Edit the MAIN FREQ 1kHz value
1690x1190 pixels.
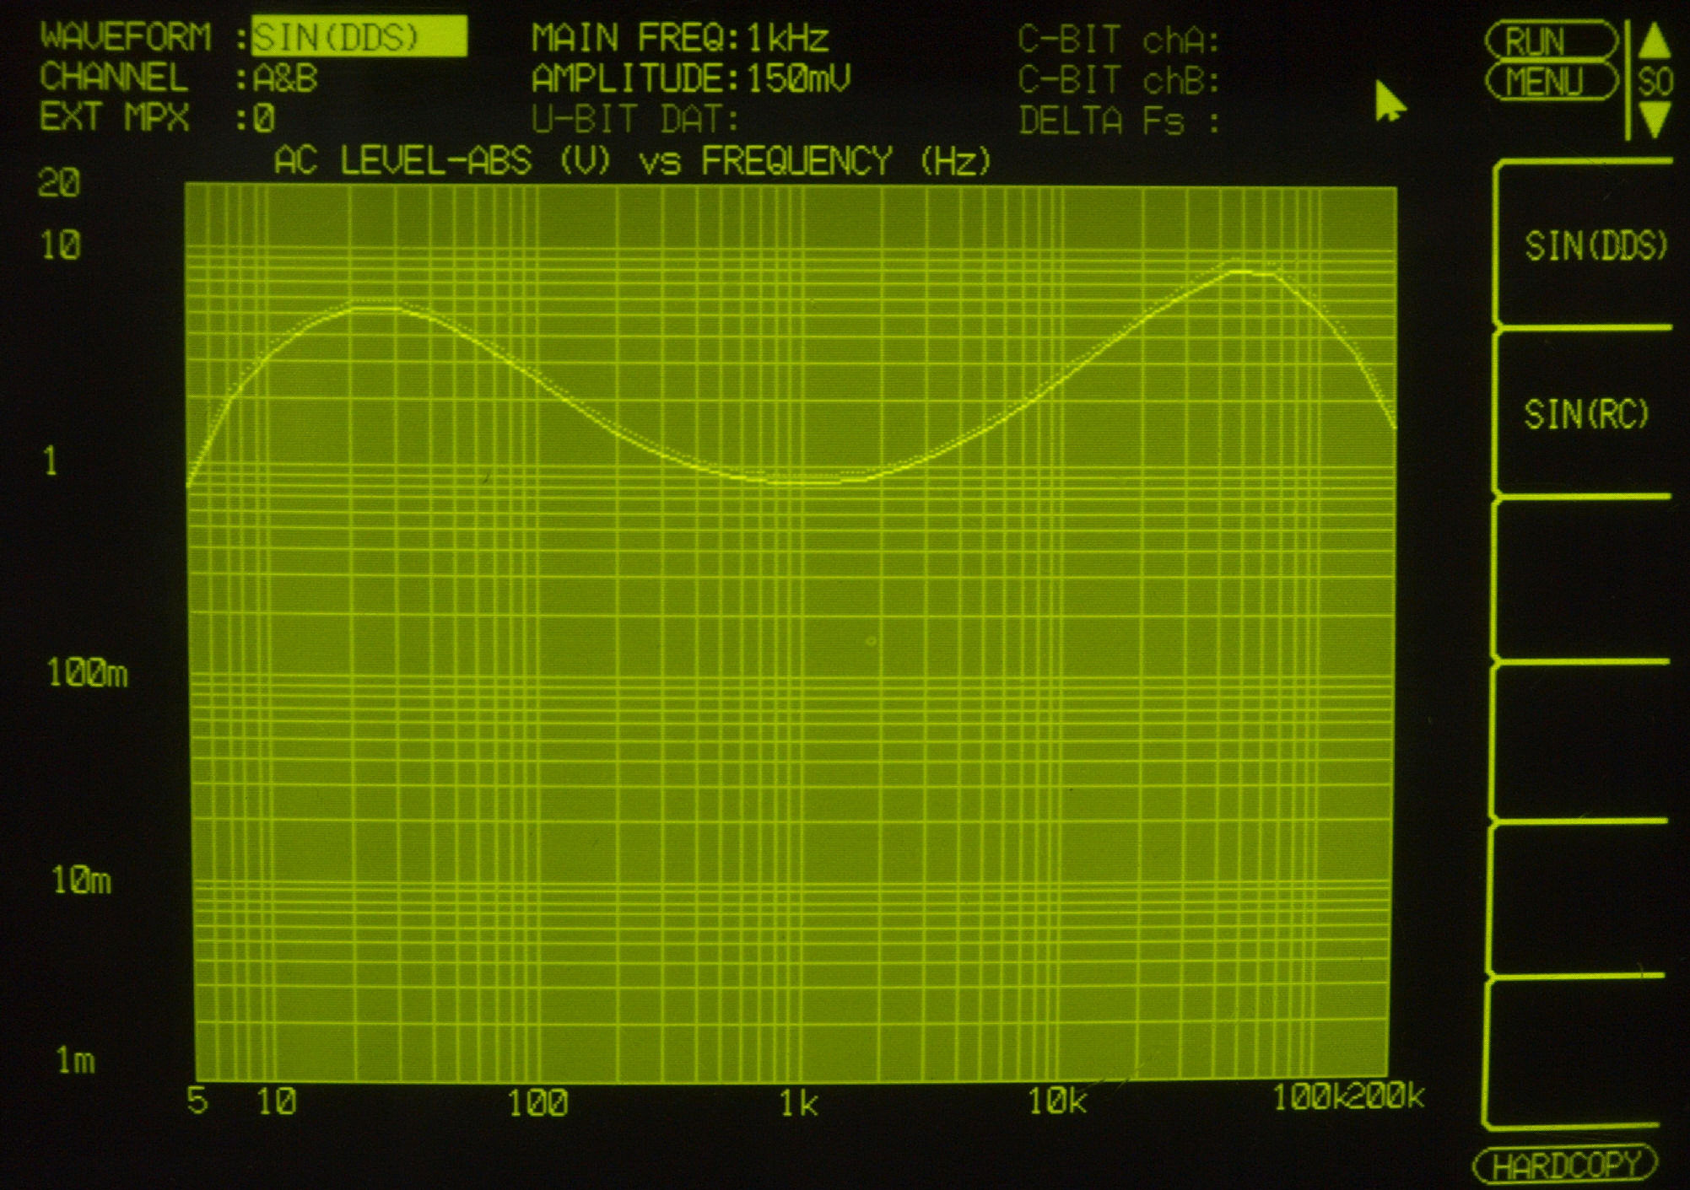pyautogui.click(x=788, y=38)
